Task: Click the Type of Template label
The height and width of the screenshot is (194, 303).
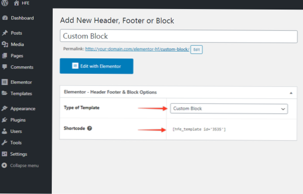Action: (82, 108)
